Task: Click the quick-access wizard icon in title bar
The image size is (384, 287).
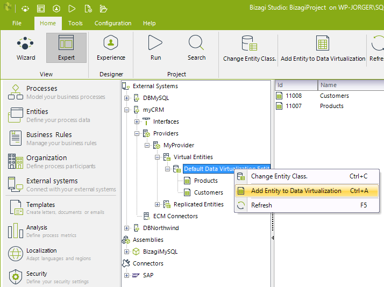Action: click(25, 9)
